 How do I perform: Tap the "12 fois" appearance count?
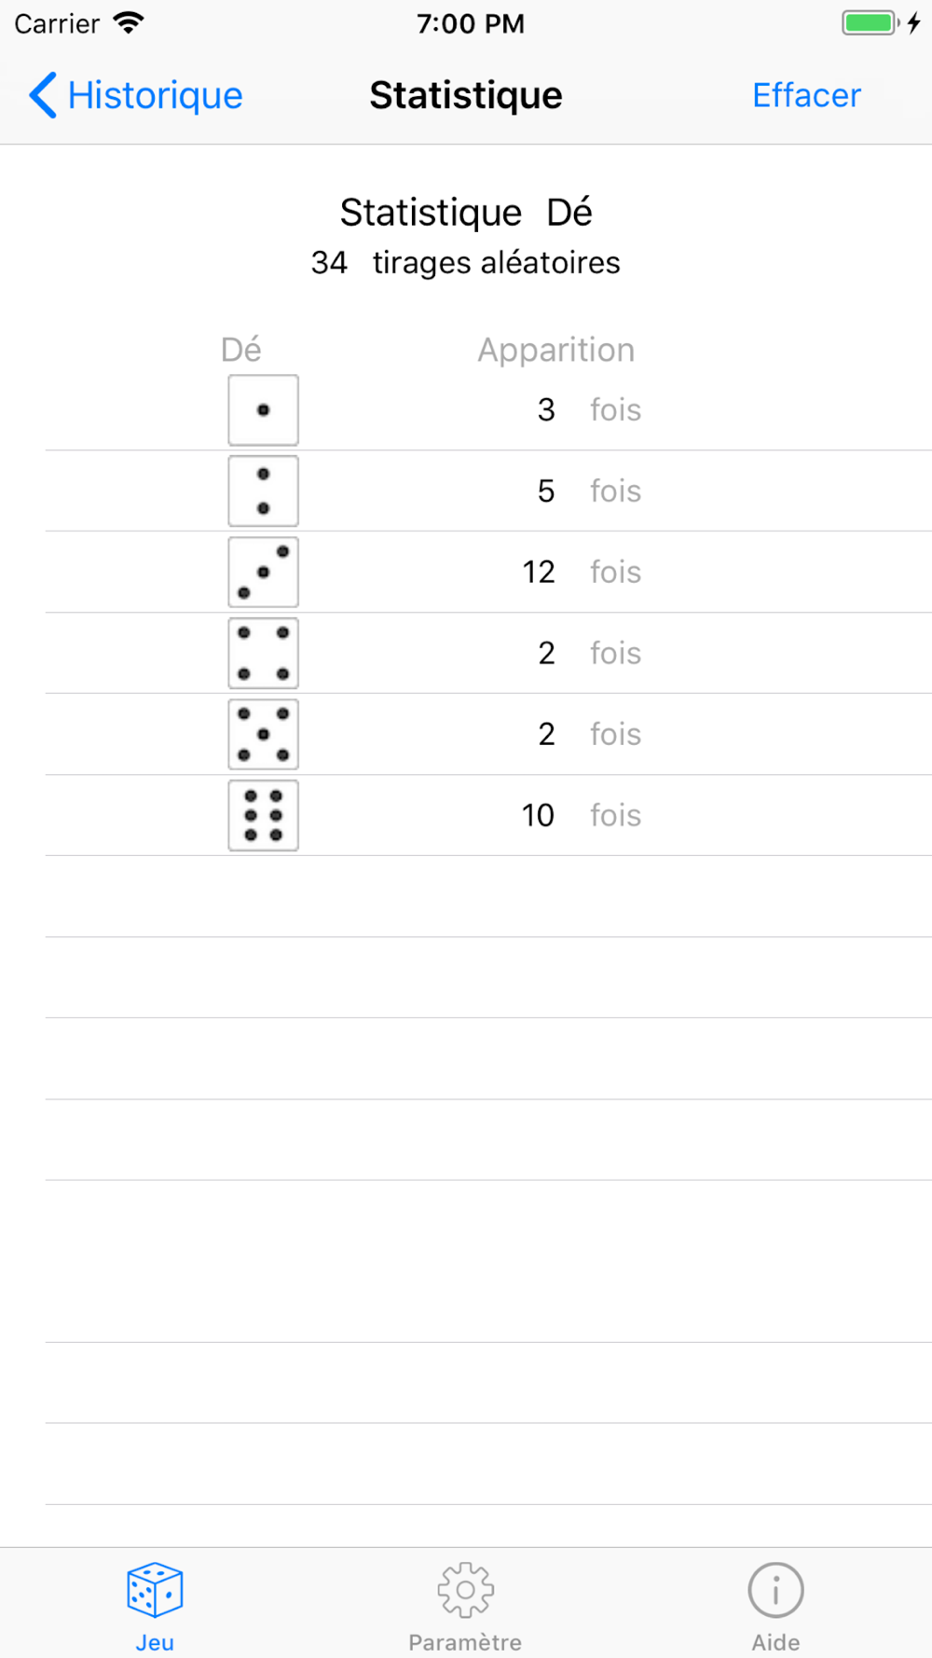pyautogui.click(x=581, y=573)
